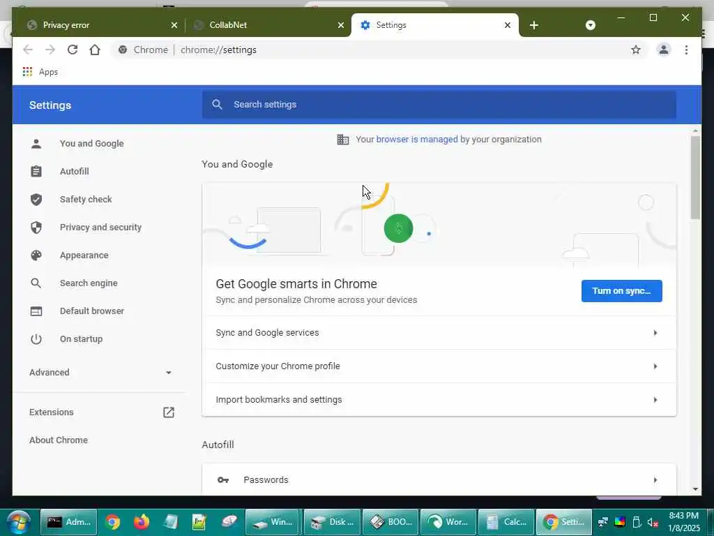Viewport: 714px width, 536px height.
Task: Open the home page button
Action: [95, 50]
